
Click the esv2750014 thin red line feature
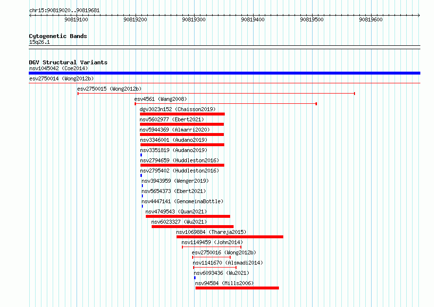click(x=224, y=83)
